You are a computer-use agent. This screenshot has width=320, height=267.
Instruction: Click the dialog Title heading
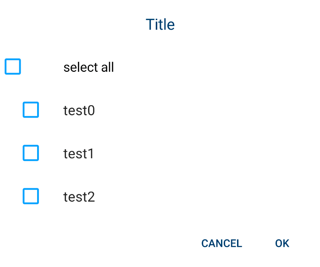click(x=160, y=24)
